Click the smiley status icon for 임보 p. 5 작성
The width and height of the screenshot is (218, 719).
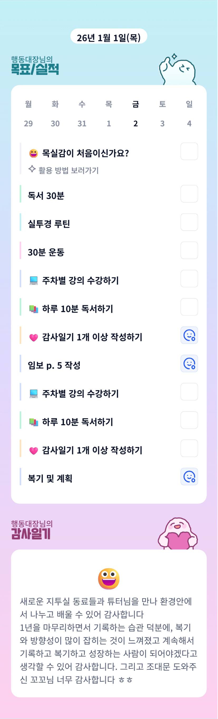tap(189, 363)
